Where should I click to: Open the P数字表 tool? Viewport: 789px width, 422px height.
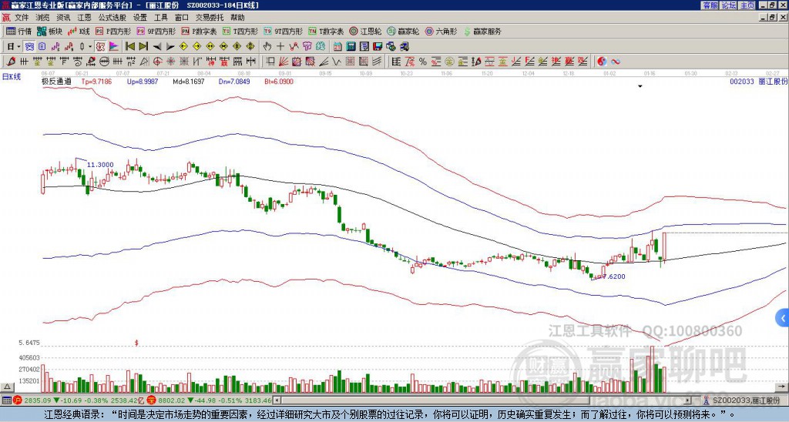pyautogui.click(x=200, y=31)
